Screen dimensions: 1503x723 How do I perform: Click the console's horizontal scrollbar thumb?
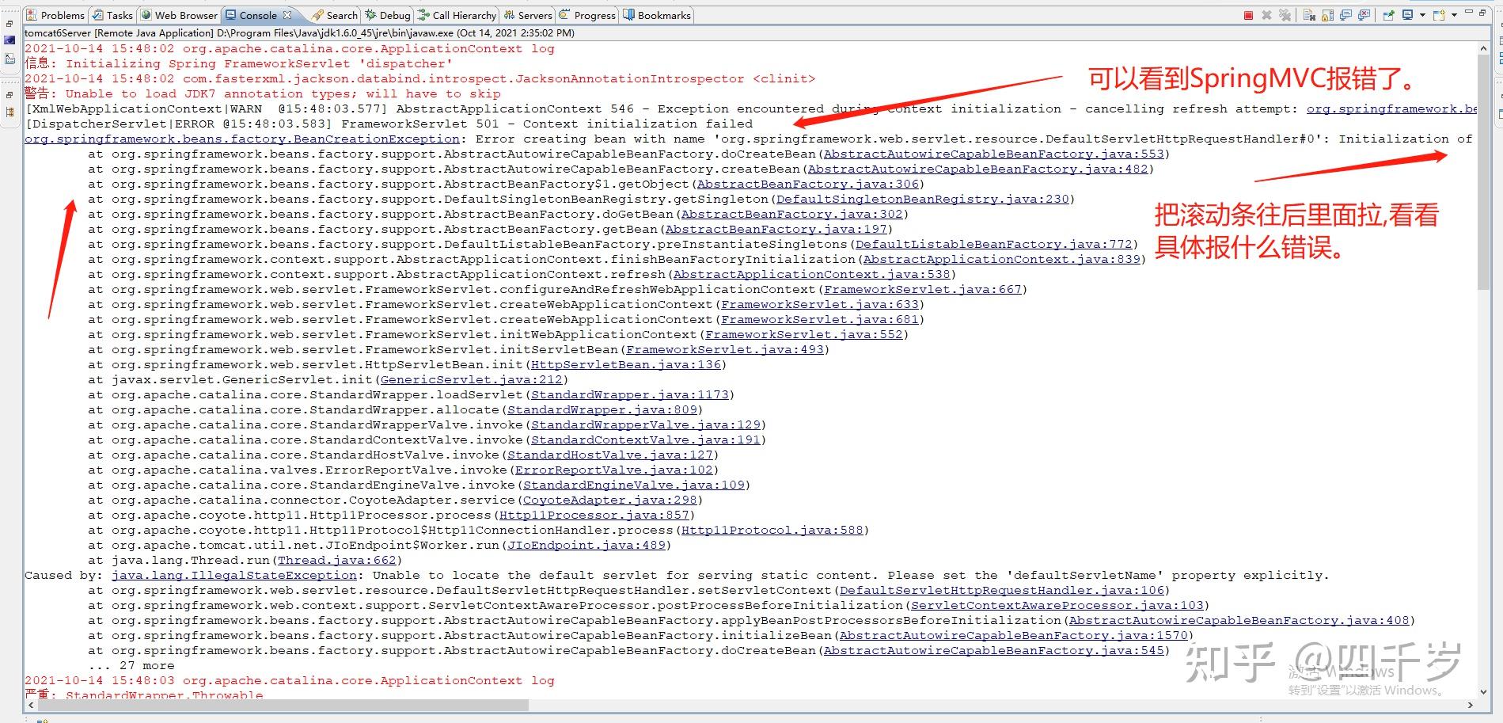point(283,705)
